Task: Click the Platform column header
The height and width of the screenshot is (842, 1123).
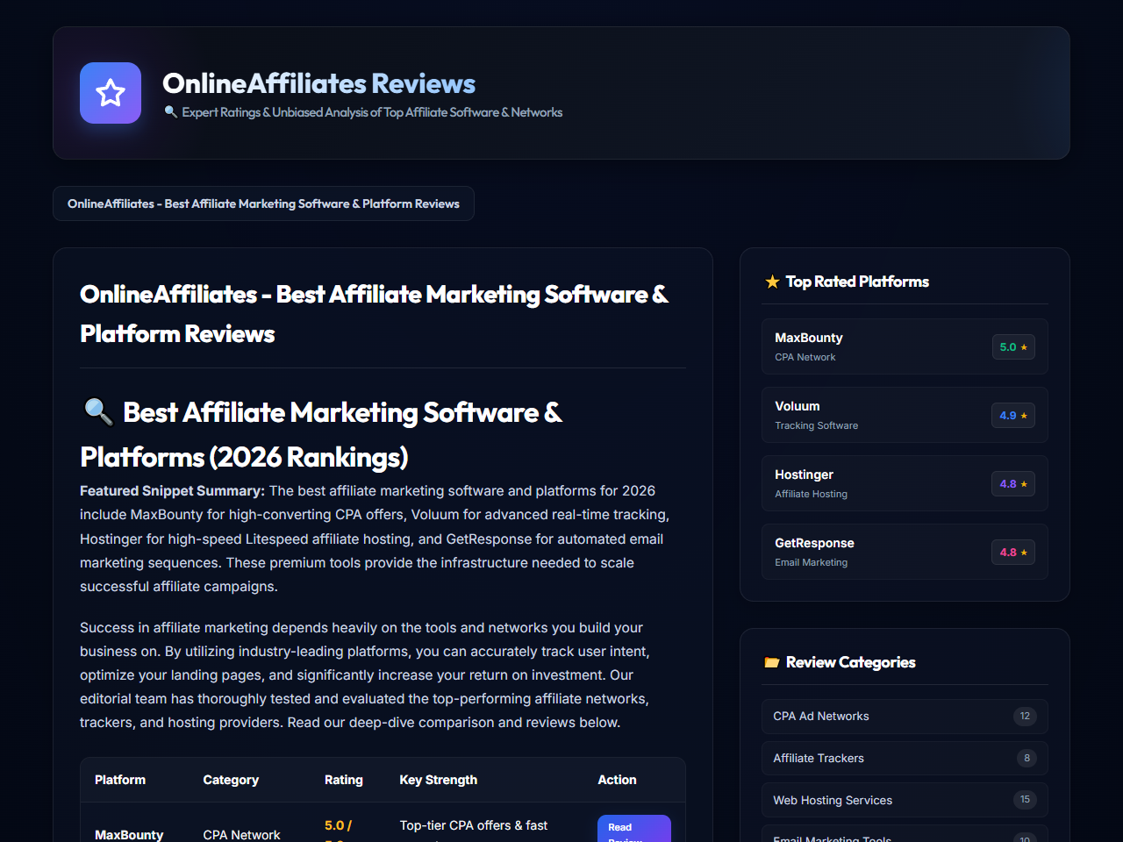Action: point(120,780)
